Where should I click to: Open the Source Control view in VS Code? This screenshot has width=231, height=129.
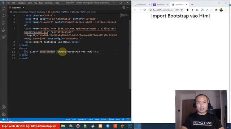(x=4, y=23)
